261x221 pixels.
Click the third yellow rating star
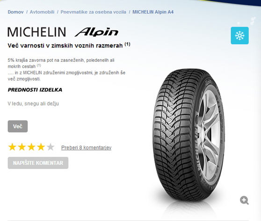pos(31,147)
